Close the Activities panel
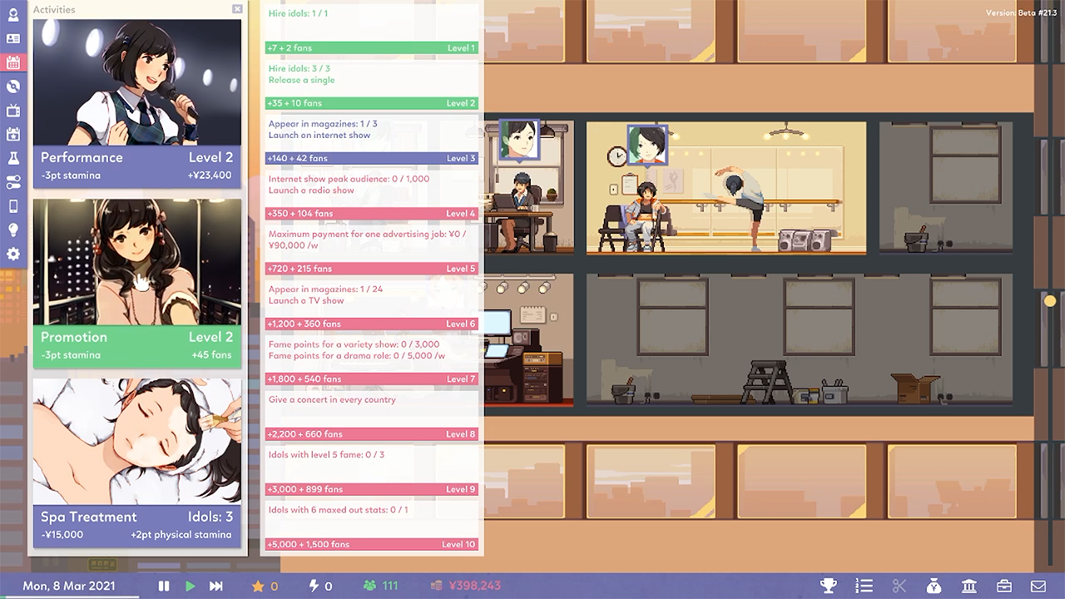This screenshot has width=1065, height=599. [237, 9]
